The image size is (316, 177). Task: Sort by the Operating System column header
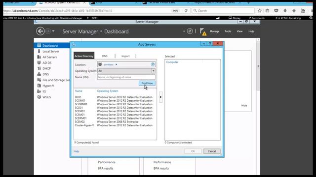108,91
